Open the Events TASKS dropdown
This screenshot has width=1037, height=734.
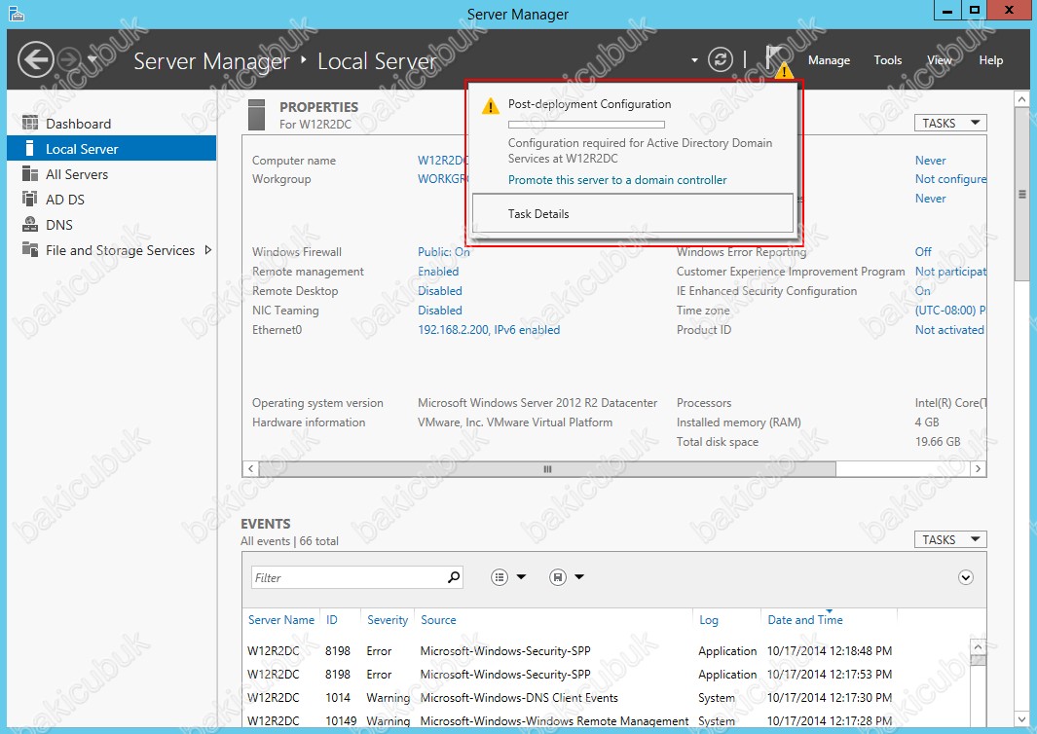[950, 539]
